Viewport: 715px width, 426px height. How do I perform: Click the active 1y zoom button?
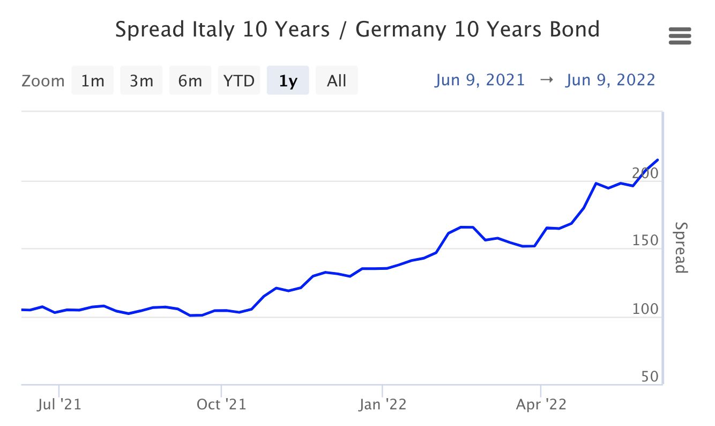(288, 80)
